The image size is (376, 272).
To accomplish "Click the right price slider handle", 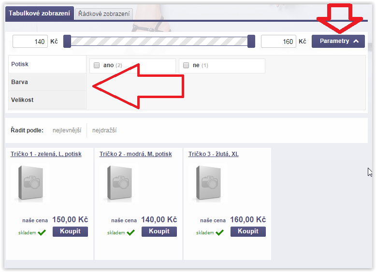I will click(251, 41).
